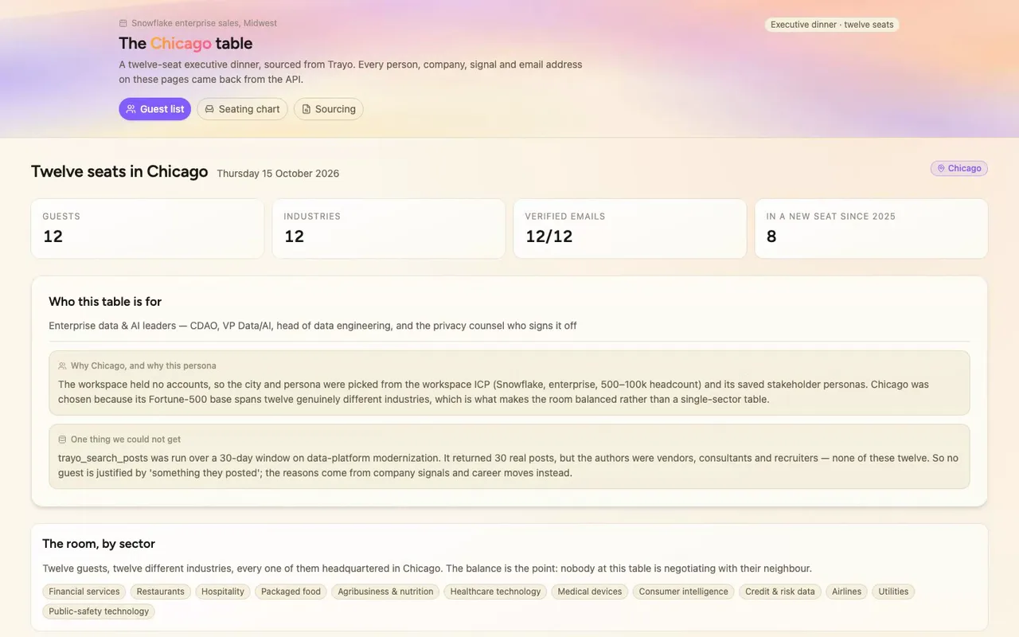1019x637 pixels.
Task: Click the Chicago location badge
Action: tap(959, 169)
